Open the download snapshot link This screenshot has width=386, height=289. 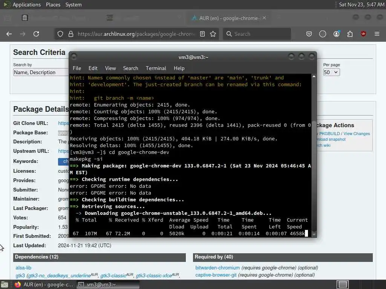331,139
